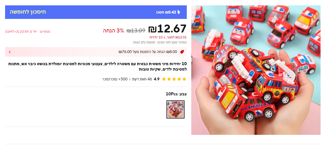This screenshot has height=145, width=322.
Task: Click the 4.9 rating score
Action: click(157, 79)
